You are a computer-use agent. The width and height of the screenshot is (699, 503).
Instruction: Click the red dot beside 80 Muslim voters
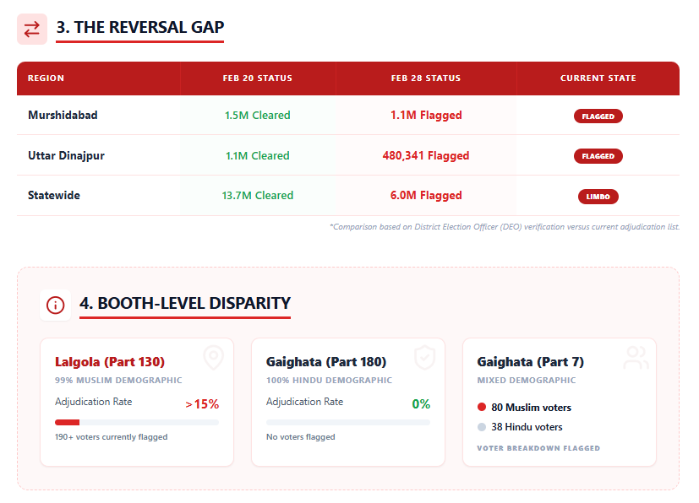click(x=482, y=408)
